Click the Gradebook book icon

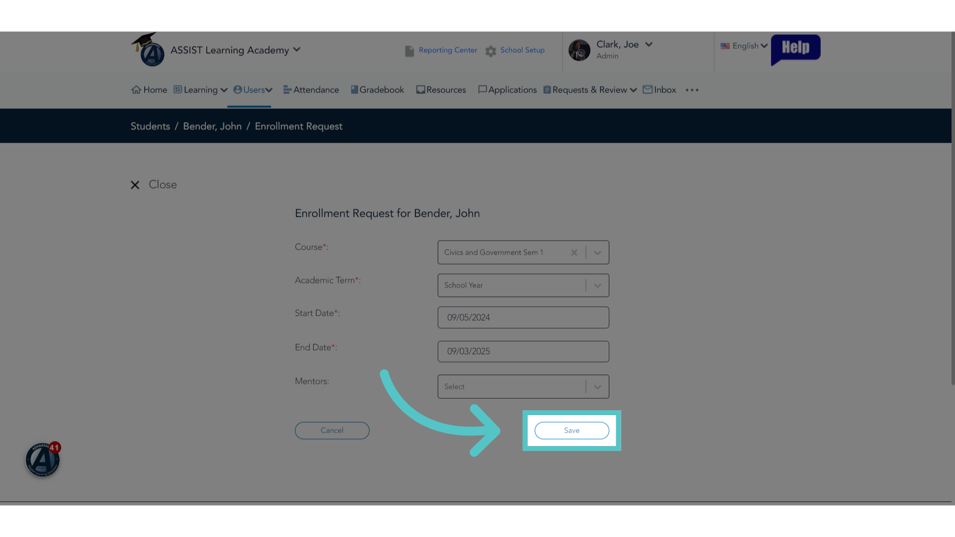click(x=355, y=89)
